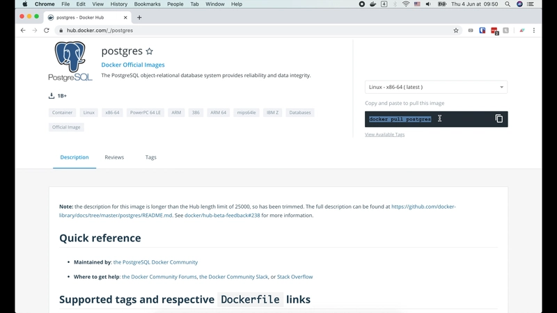
Task: Open the View menu
Action: click(x=97, y=4)
